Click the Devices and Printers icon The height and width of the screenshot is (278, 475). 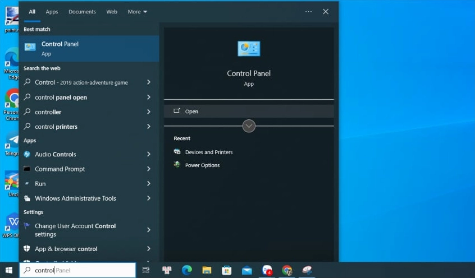click(177, 151)
